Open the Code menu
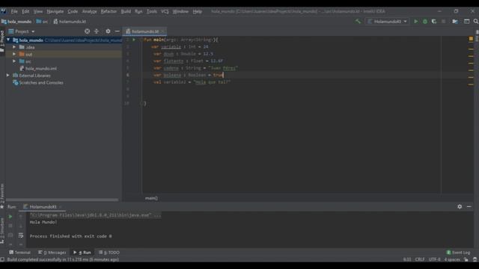The width and height of the screenshot is (479, 269). click(73, 11)
